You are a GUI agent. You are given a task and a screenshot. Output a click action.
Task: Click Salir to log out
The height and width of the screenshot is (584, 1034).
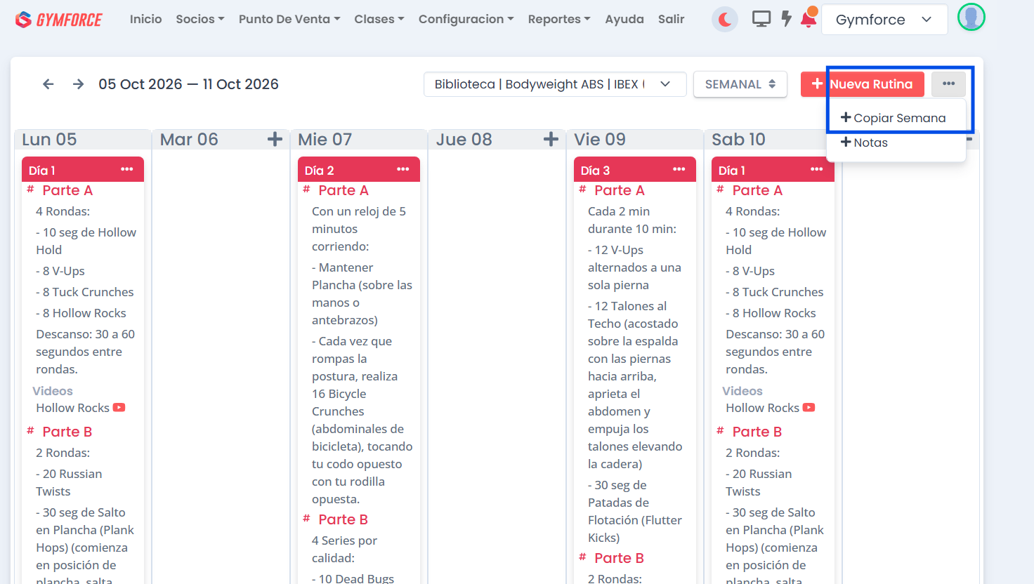(x=671, y=19)
